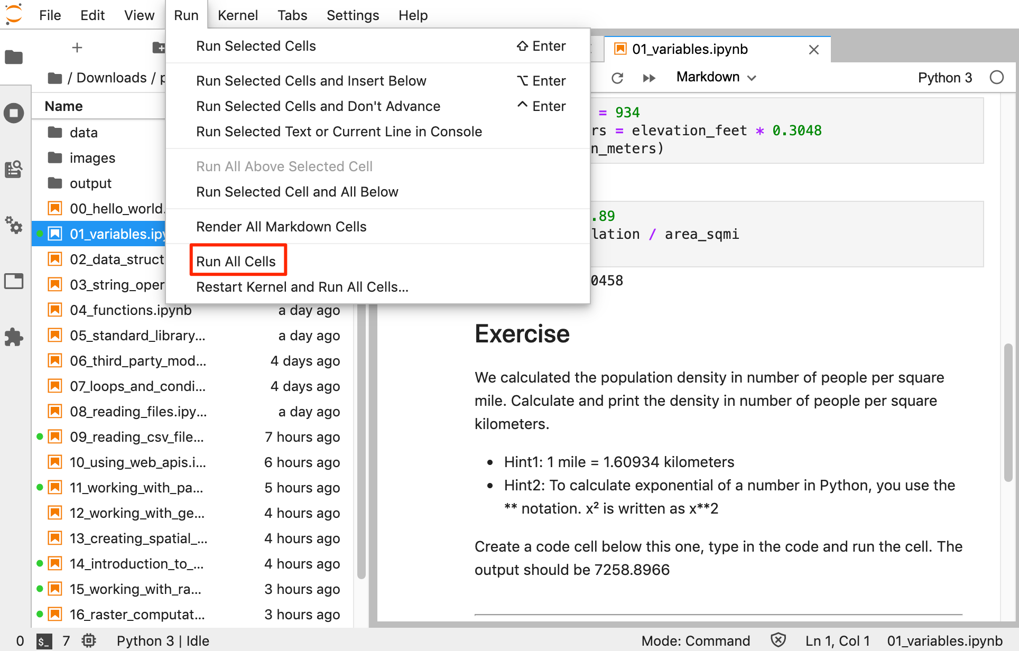Choose Restart Kernel and Run All Cells

(x=302, y=287)
